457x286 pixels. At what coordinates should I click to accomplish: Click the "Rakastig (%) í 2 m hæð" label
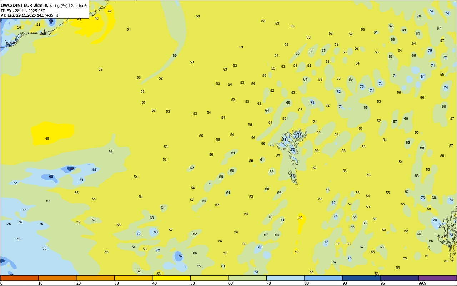[66, 6]
